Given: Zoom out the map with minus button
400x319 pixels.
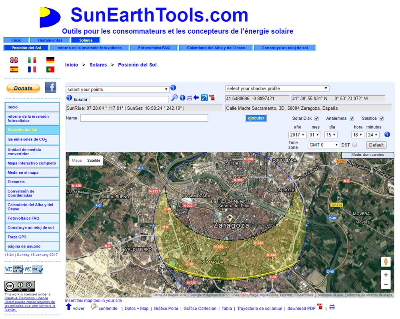Looking at the screenshot, I should 386,284.
